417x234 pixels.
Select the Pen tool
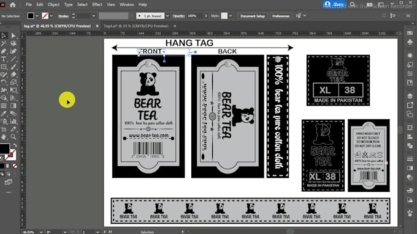coord(4,51)
